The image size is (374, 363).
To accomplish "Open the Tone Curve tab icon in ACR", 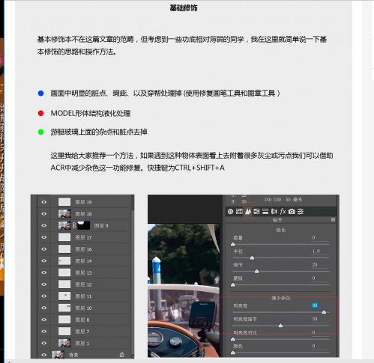I will pos(239,212).
